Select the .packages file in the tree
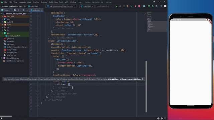Image resolution: width=214 pixels, height=120 pixels. click(10, 44)
